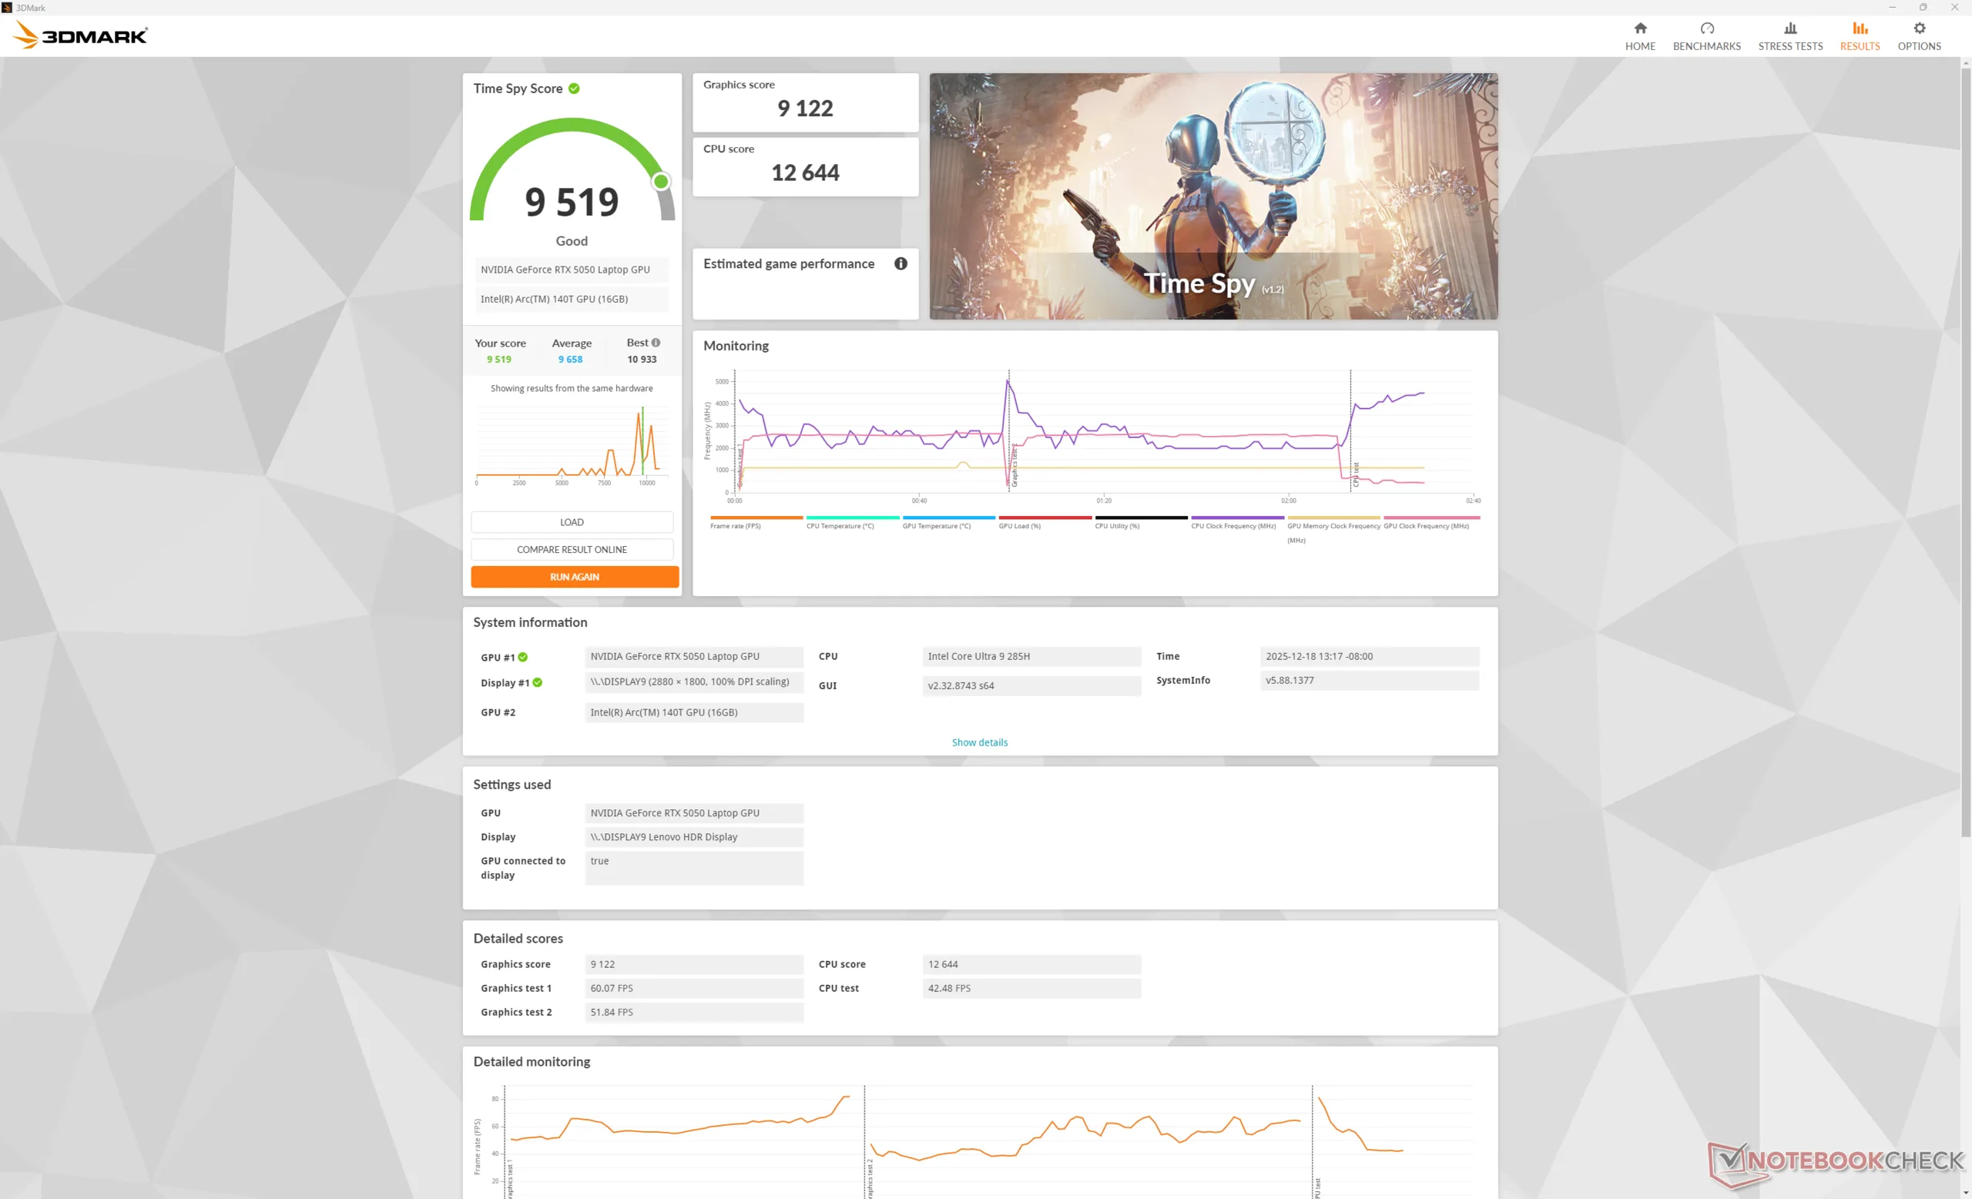
Task: Click the Results bar-chart icon
Action: tap(1858, 28)
